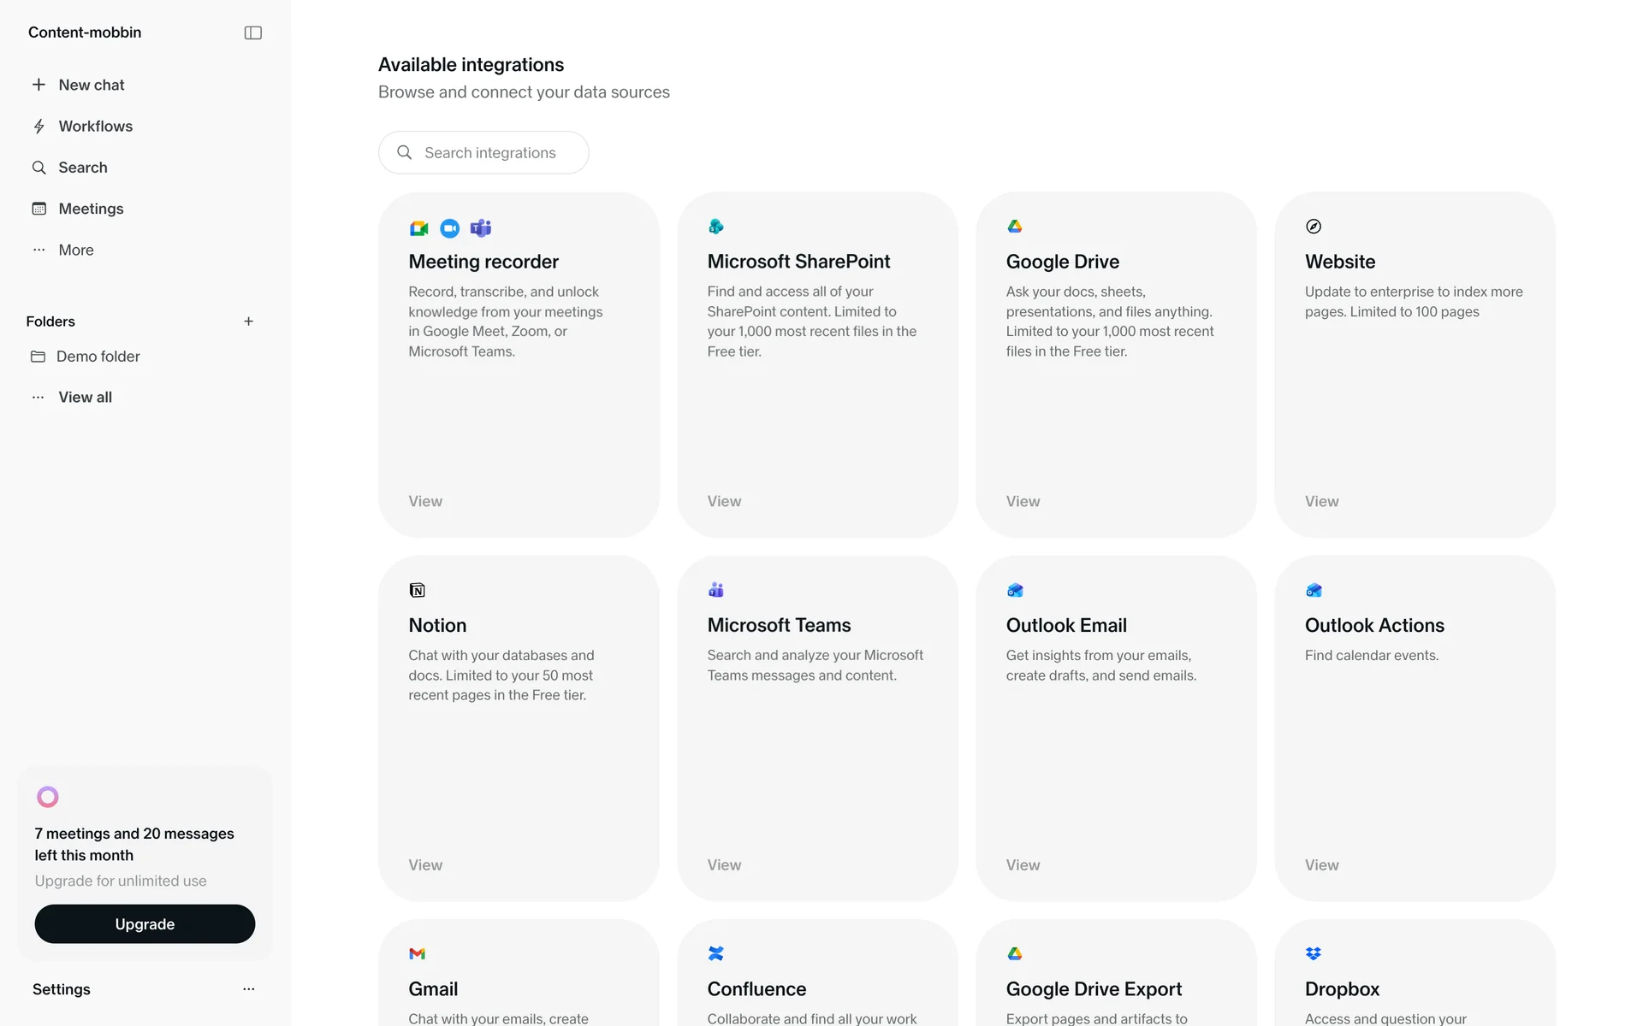Click the Zoom icon in Meeting recorder
The width and height of the screenshot is (1643, 1026).
pos(449,228)
